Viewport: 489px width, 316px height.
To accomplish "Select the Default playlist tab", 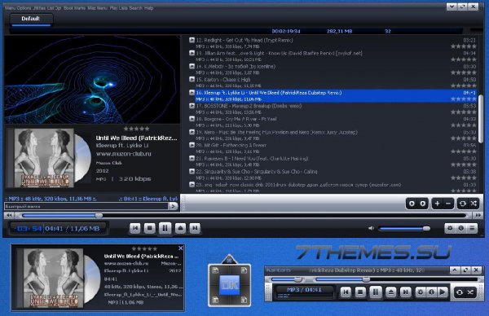I will click(x=31, y=19).
